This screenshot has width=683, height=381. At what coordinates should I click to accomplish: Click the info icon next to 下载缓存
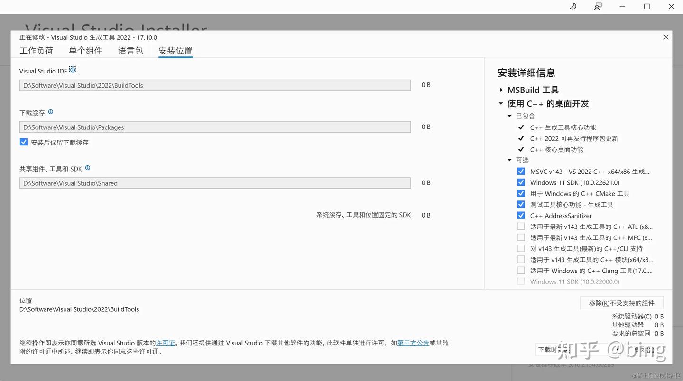click(51, 112)
